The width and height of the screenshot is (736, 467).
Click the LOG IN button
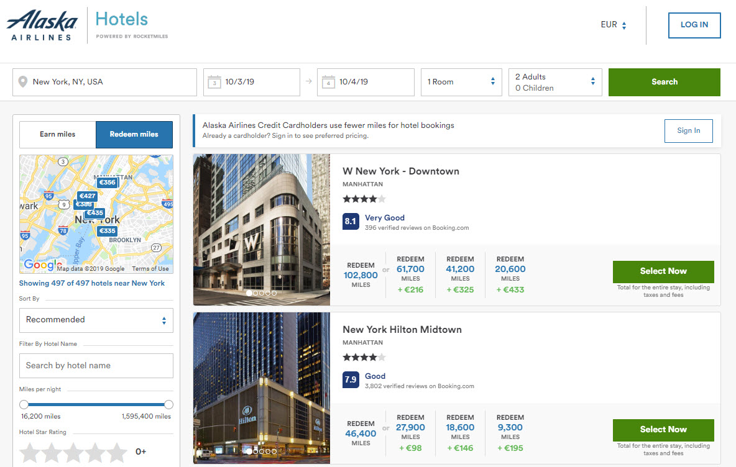pos(694,25)
